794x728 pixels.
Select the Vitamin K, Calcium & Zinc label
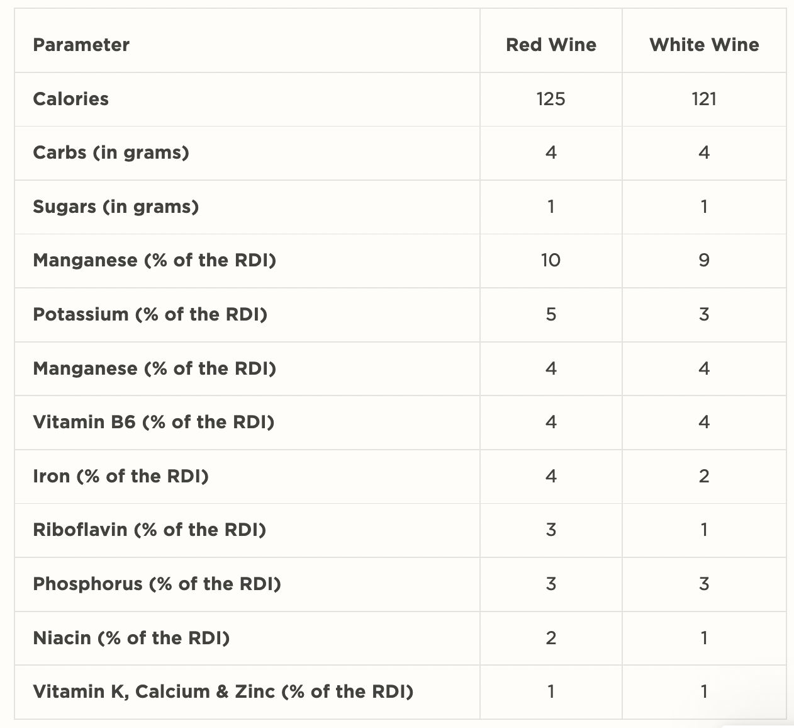[x=223, y=691]
